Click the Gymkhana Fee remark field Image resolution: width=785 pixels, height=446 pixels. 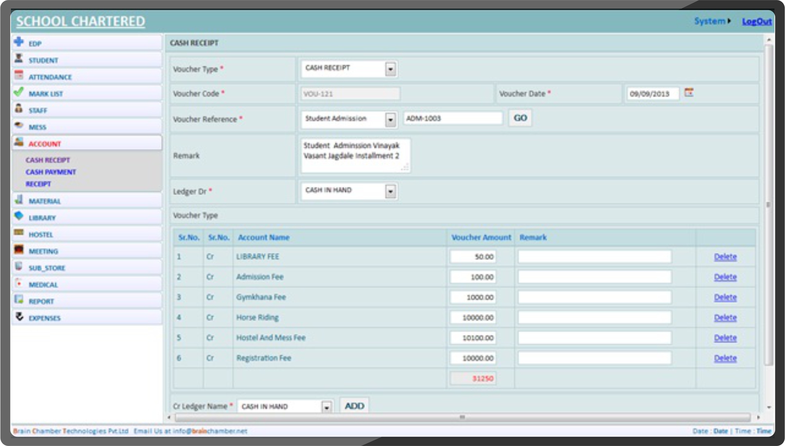[595, 297]
